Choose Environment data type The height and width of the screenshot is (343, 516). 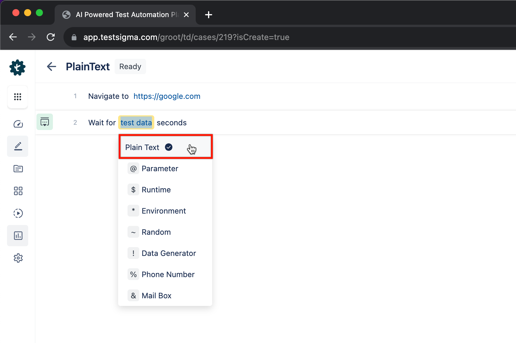tap(165, 211)
